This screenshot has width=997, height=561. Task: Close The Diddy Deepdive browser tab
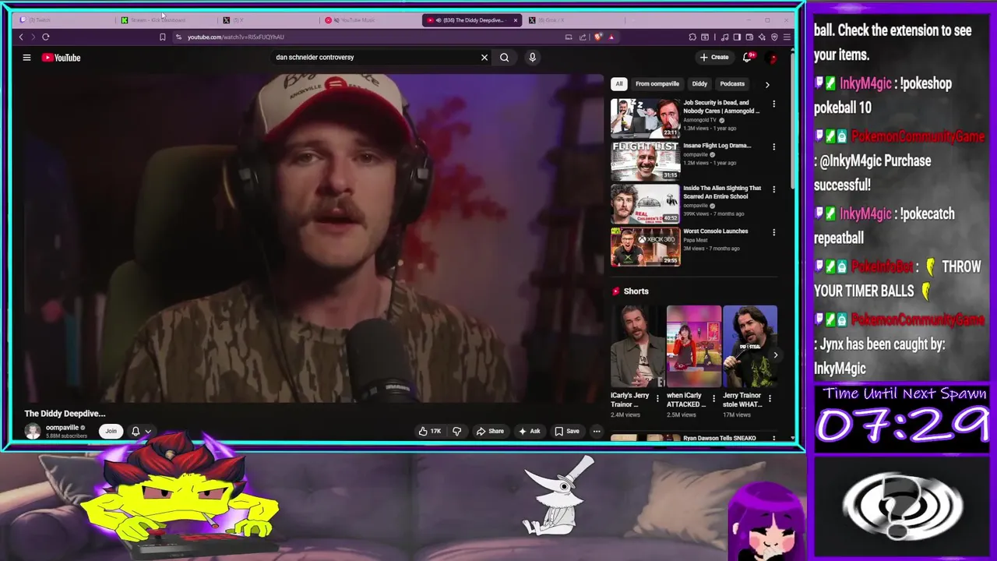[515, 20]
